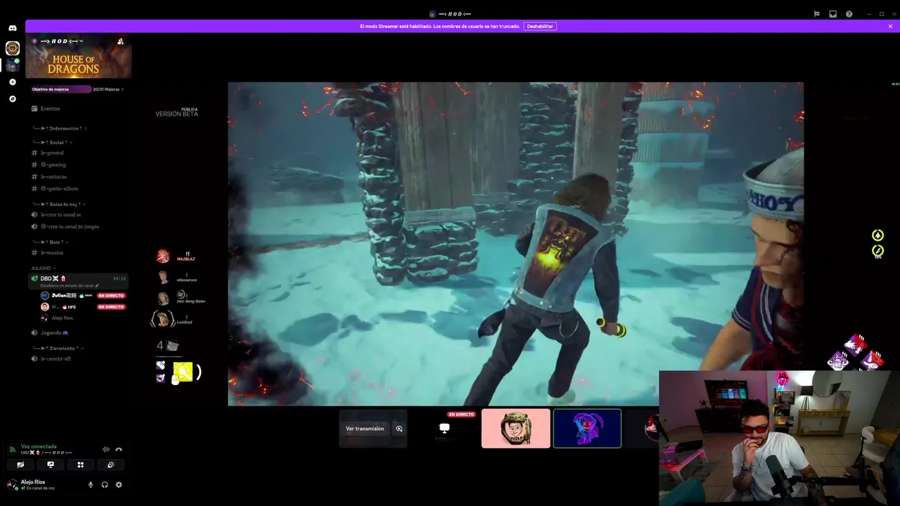900x506 pixels.
Task: Share your screen with the monitor icon
Action: pyautogui.click(x=51, y=465)
